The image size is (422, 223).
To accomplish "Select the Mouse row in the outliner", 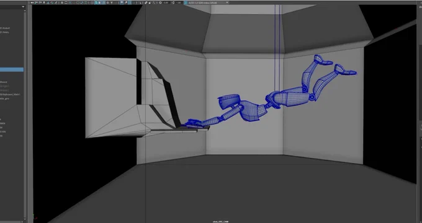I will 4,82.
